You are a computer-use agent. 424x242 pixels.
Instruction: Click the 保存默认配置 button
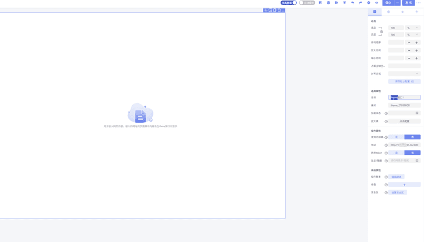404,81
